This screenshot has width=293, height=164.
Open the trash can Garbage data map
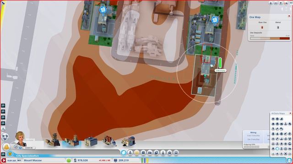tap(273, 134)
